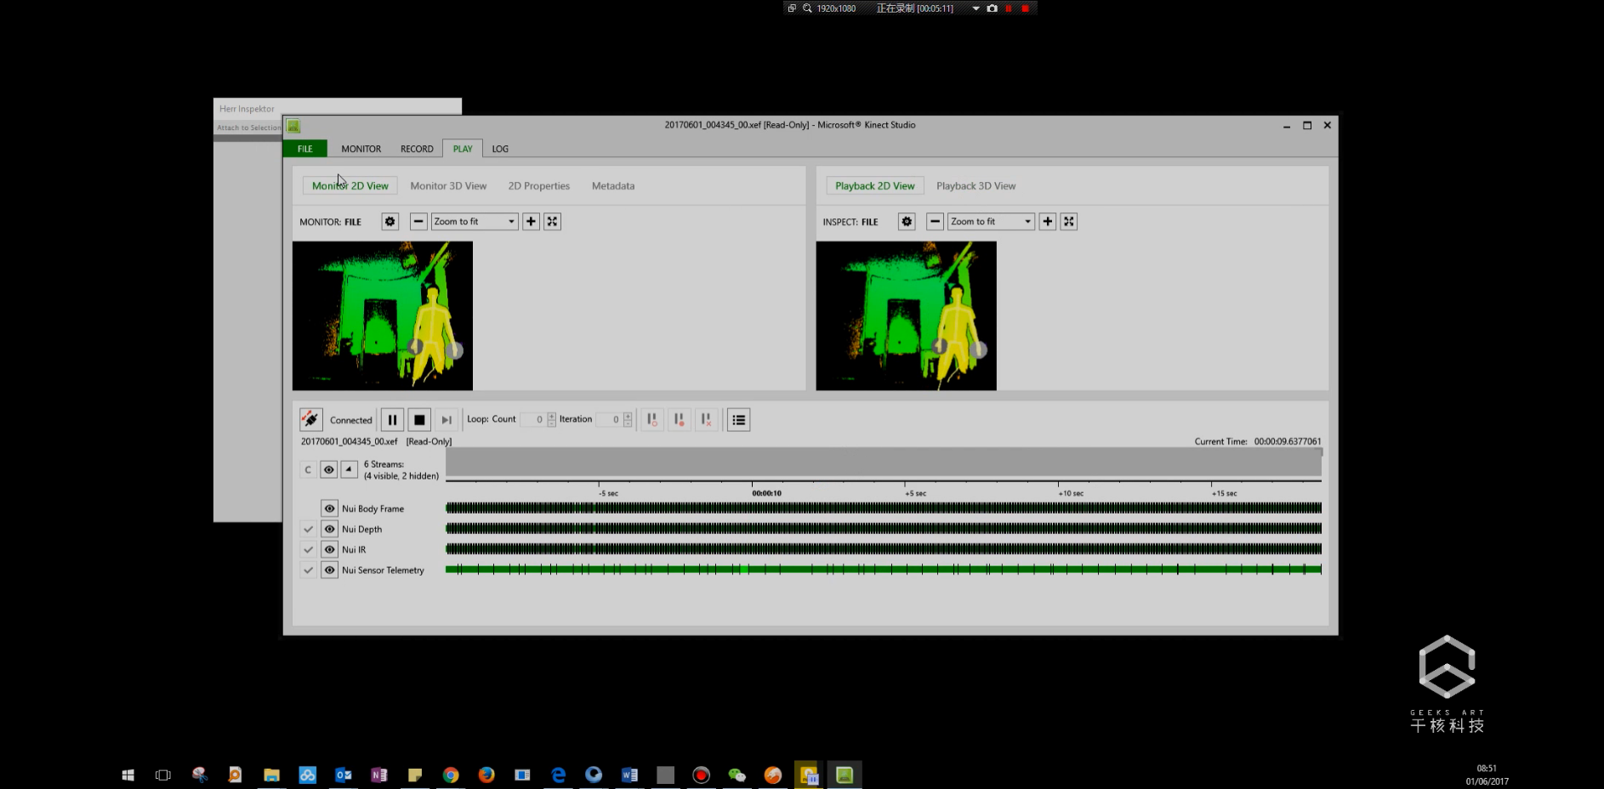1604x789 pixels.
Task: Zoom out in the Inspect view
Action: click(935, 221)
